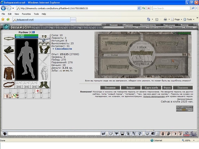The width and height of the screenshot is (199, 149).
Task: Open the address bar URL dropdown
Action: [x=139, y=8]
